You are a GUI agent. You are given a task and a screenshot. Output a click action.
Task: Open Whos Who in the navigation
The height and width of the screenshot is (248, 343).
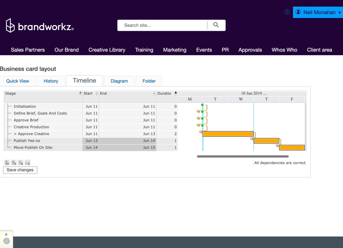coord(285,50)
